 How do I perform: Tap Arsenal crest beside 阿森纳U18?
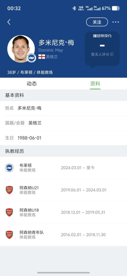9,212
